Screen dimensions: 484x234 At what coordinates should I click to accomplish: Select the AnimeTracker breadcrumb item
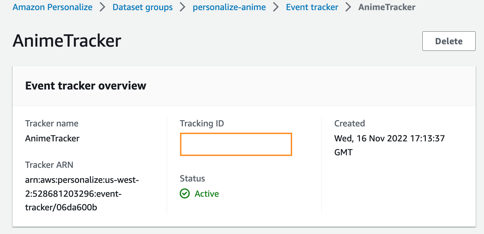[387, 7]
